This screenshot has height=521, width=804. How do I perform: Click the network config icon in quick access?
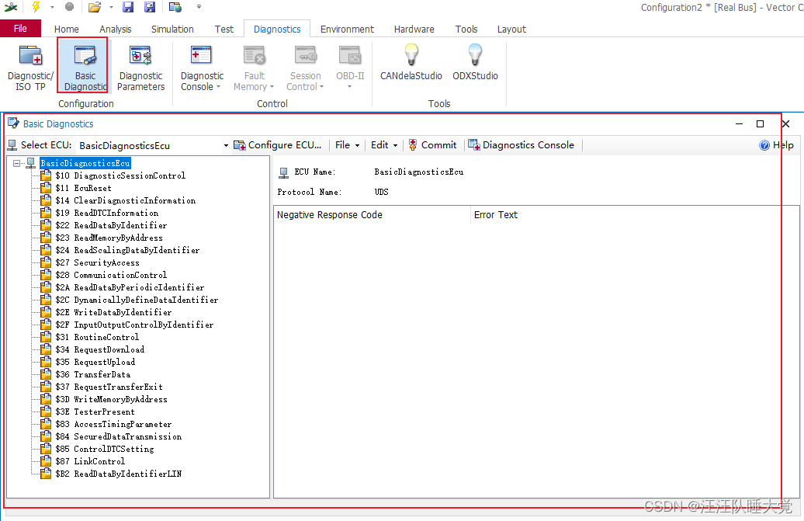(175, 7)
